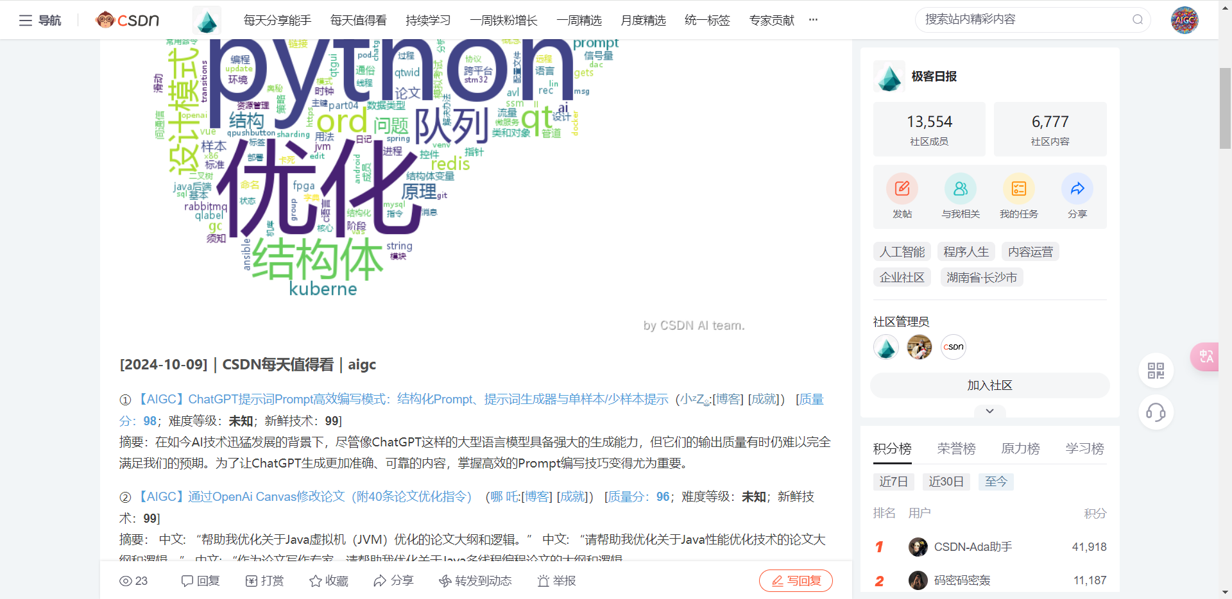Click the 分享 share icon in bottom bar
Screen dimensions: 1232x599
tap(380, 581)
